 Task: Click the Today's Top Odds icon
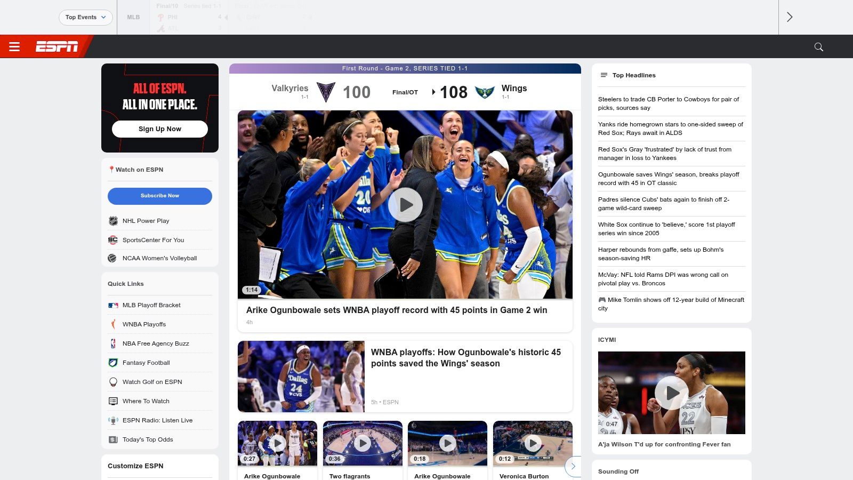113,439
